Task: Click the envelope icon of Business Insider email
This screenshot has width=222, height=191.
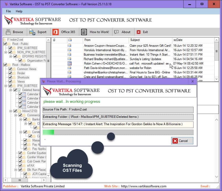Action: [x=69, y=54]
